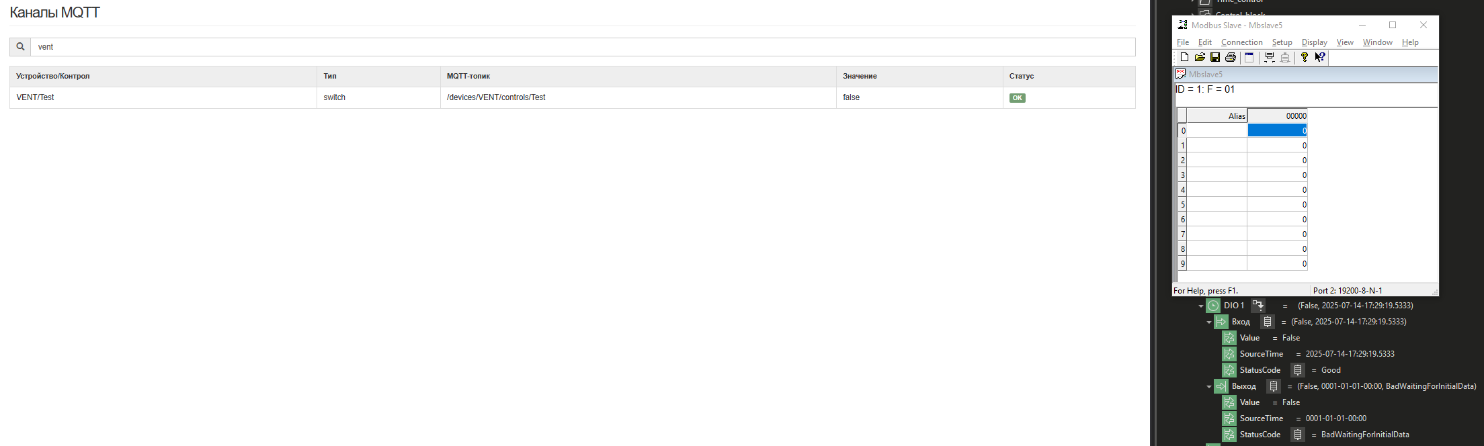The height and width of the screenshot is (446, 1484).
Task: Click the ID = 1: F = 01 text
Action: coord(1205,89)
